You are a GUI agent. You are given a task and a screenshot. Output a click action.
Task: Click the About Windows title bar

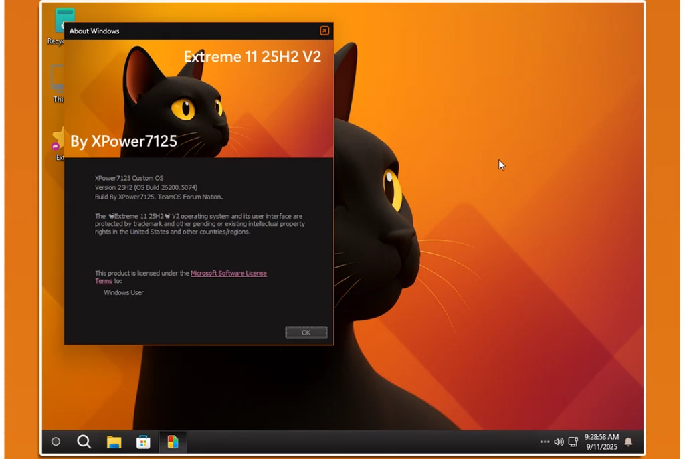coord(187,31)
